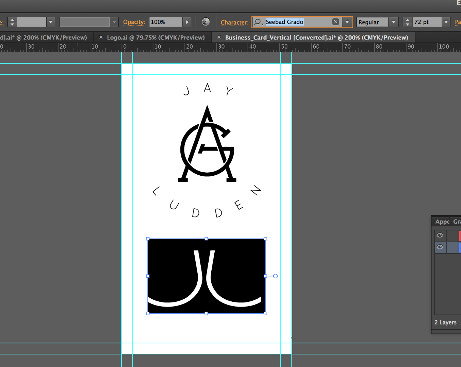
Task: Click the Opacity label link
Action: click(134, 22)
